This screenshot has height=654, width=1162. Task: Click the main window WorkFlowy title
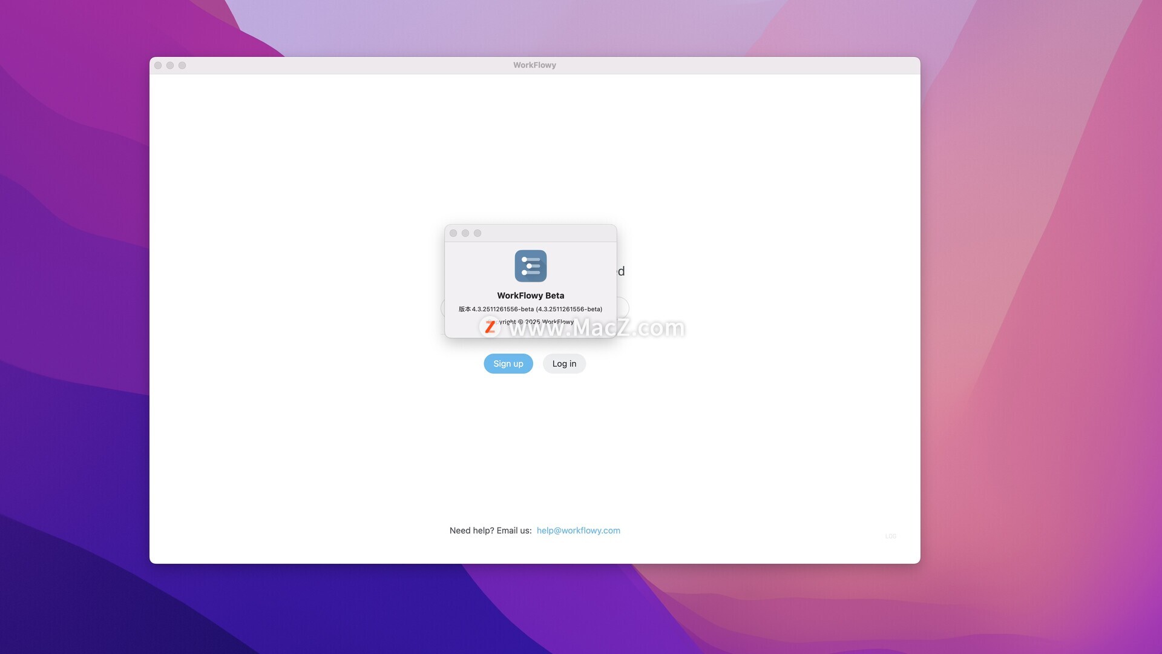534,65
